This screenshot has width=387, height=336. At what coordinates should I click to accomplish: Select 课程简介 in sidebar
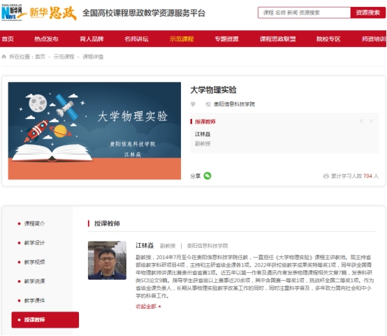(x=34, y=223)
